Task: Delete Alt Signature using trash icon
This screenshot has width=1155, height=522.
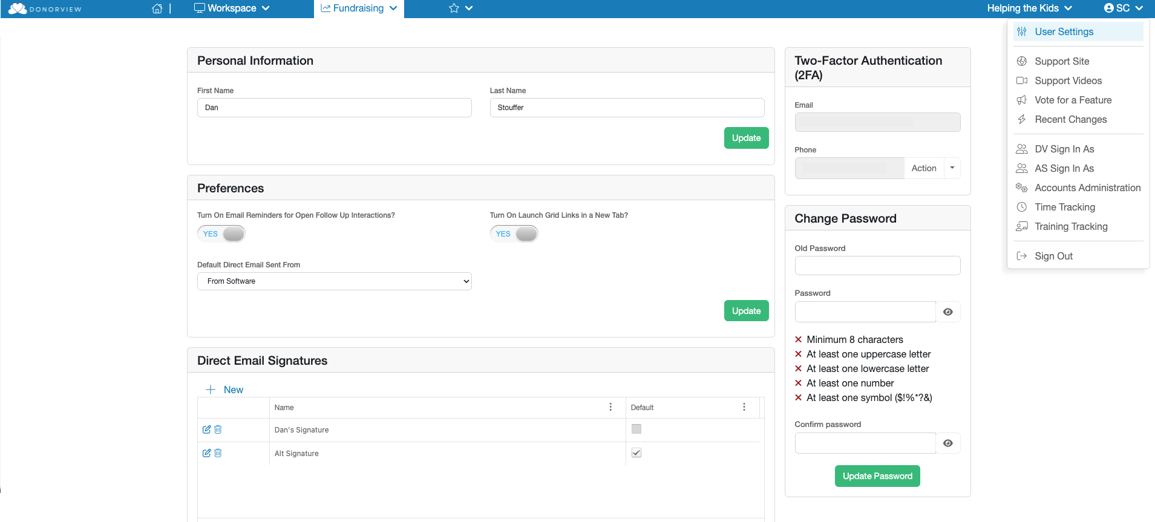Action: 218,453
